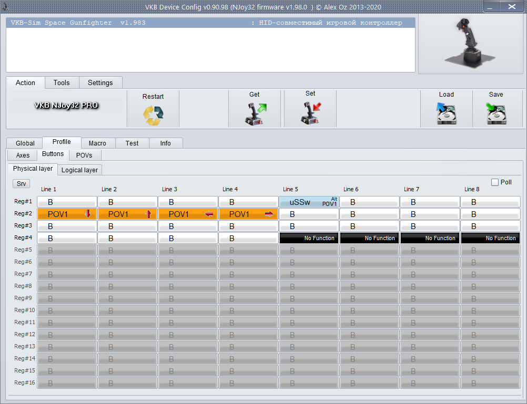Click the Get joystick icon
The height and width of the screenshot is (404, 527).
pos(256,115)
